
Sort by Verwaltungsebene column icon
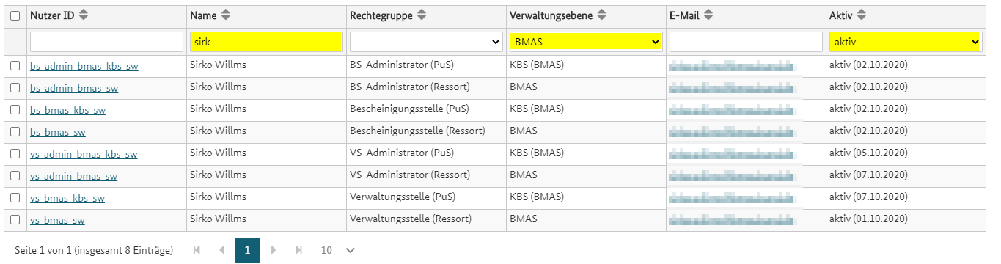(602, 15)
